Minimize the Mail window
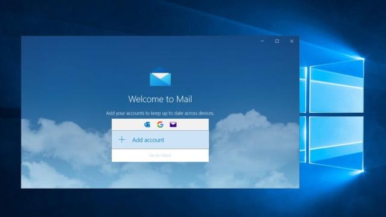Image resolution: width=386 pixels, height=217 pixels. click(x=262, y=41)
